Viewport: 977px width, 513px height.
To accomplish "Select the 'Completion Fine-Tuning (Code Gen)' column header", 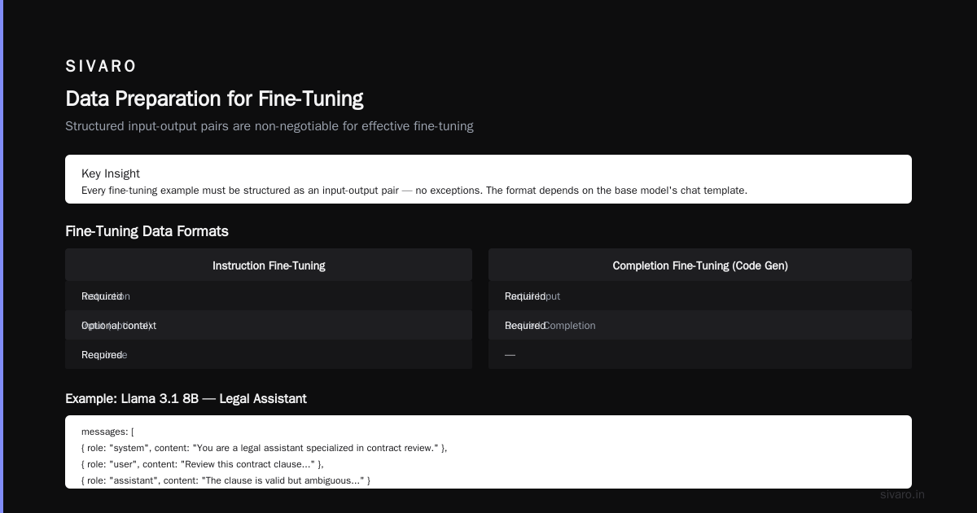I will tap(700, 265).
